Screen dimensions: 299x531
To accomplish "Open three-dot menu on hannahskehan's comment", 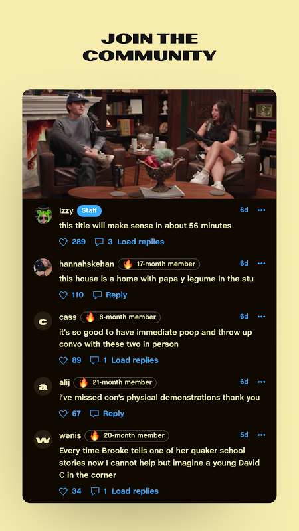I will [261, 263].
